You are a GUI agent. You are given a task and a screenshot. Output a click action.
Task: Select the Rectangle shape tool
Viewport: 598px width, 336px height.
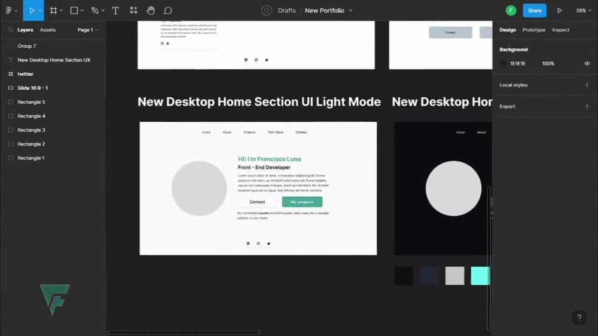pos(74,11)
